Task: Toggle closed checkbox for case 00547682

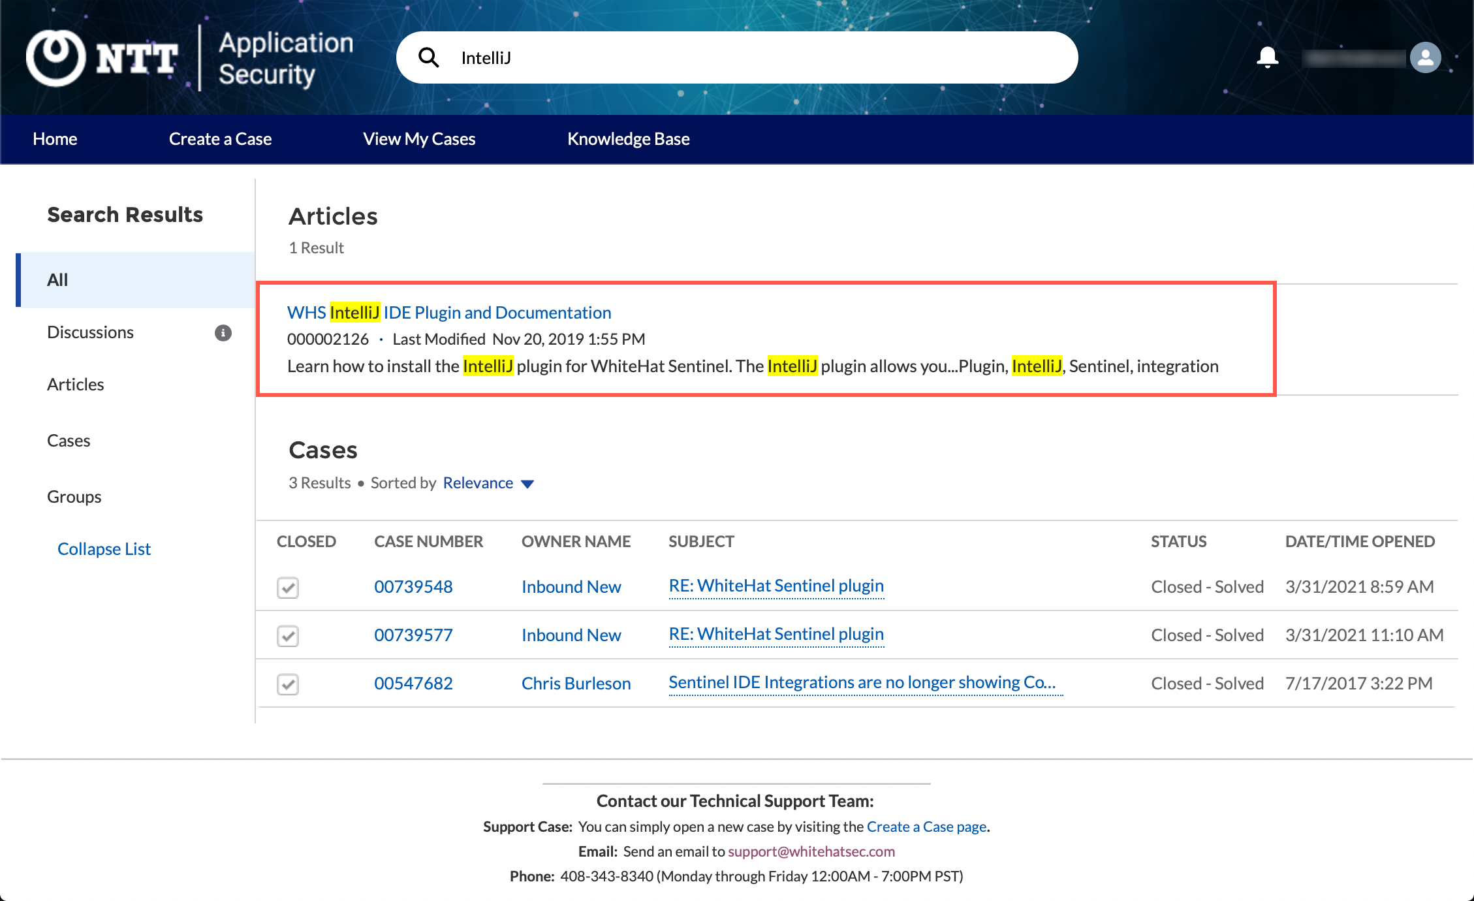Action: [x=288, y=684]
